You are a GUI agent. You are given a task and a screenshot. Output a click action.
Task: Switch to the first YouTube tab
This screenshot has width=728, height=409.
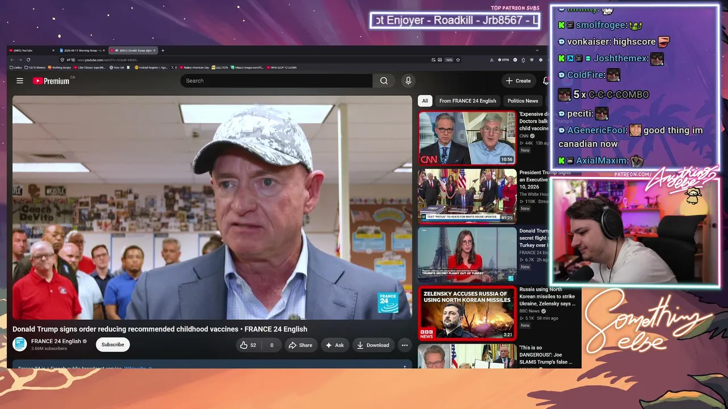pyautogui.click(x=32, y=51)
